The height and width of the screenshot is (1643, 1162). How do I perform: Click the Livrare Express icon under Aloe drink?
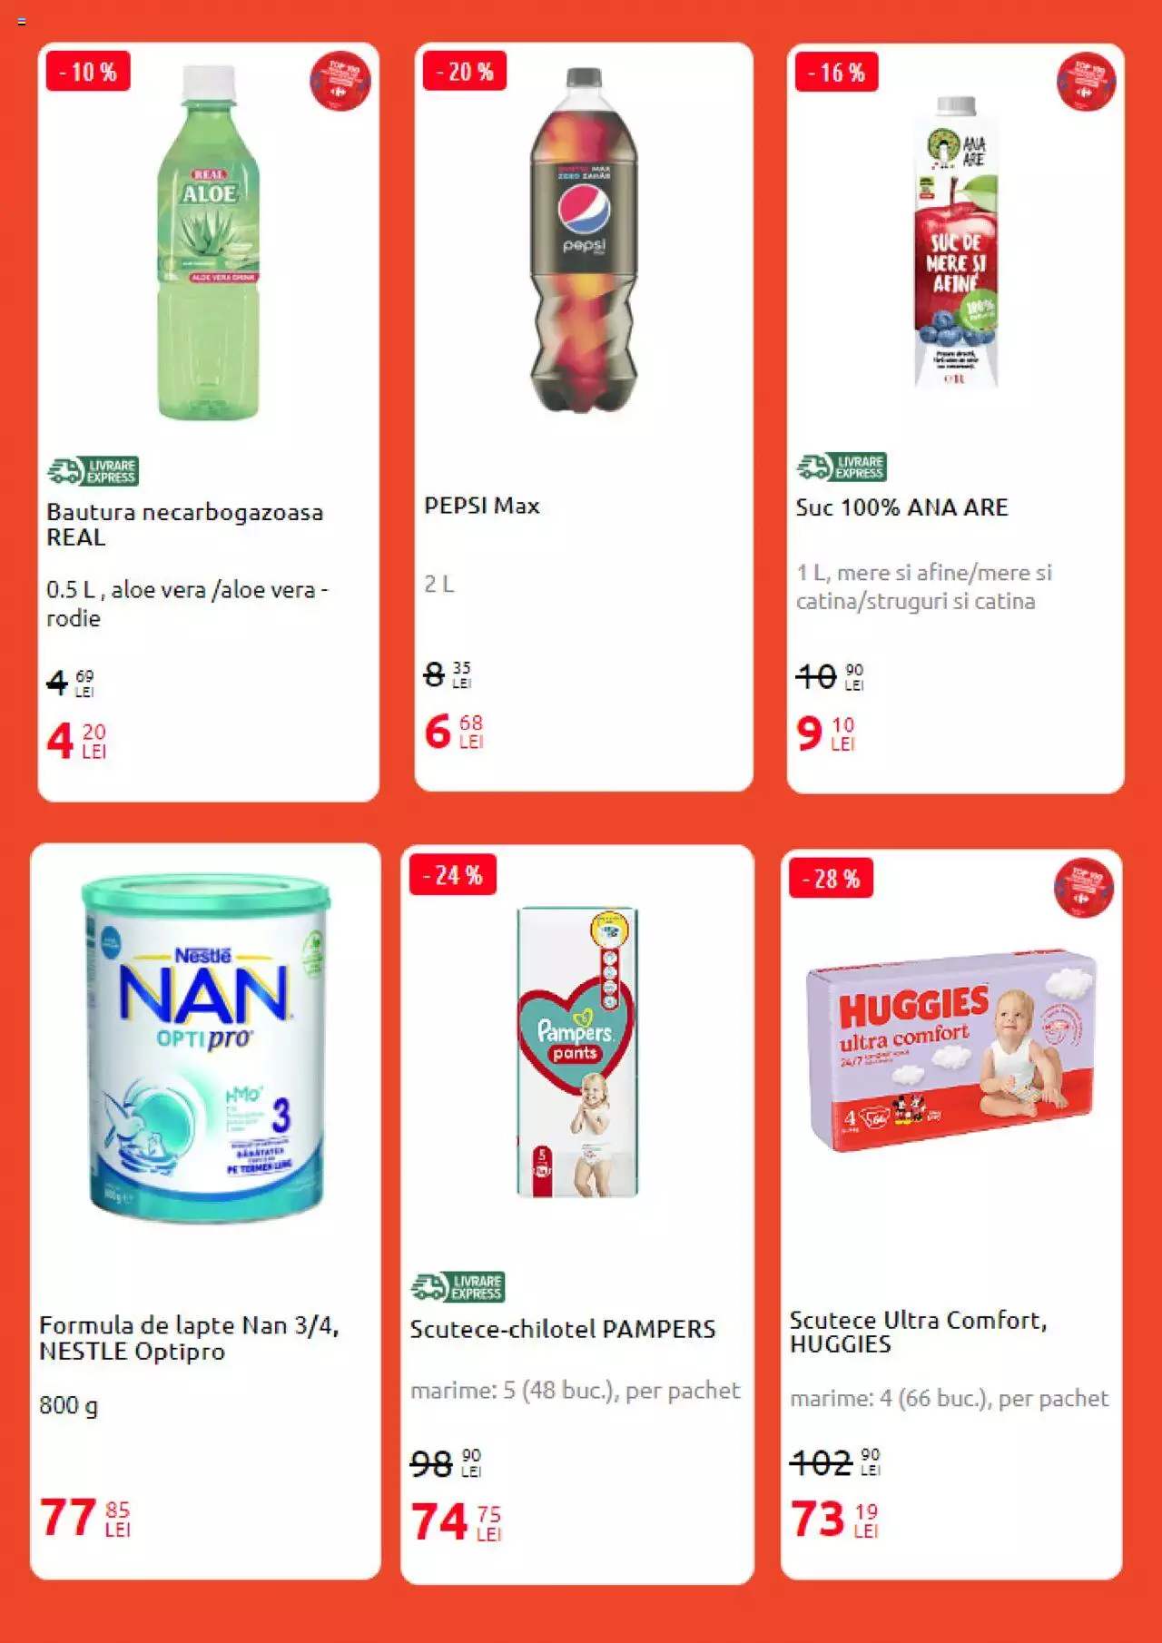coord(93,471)
